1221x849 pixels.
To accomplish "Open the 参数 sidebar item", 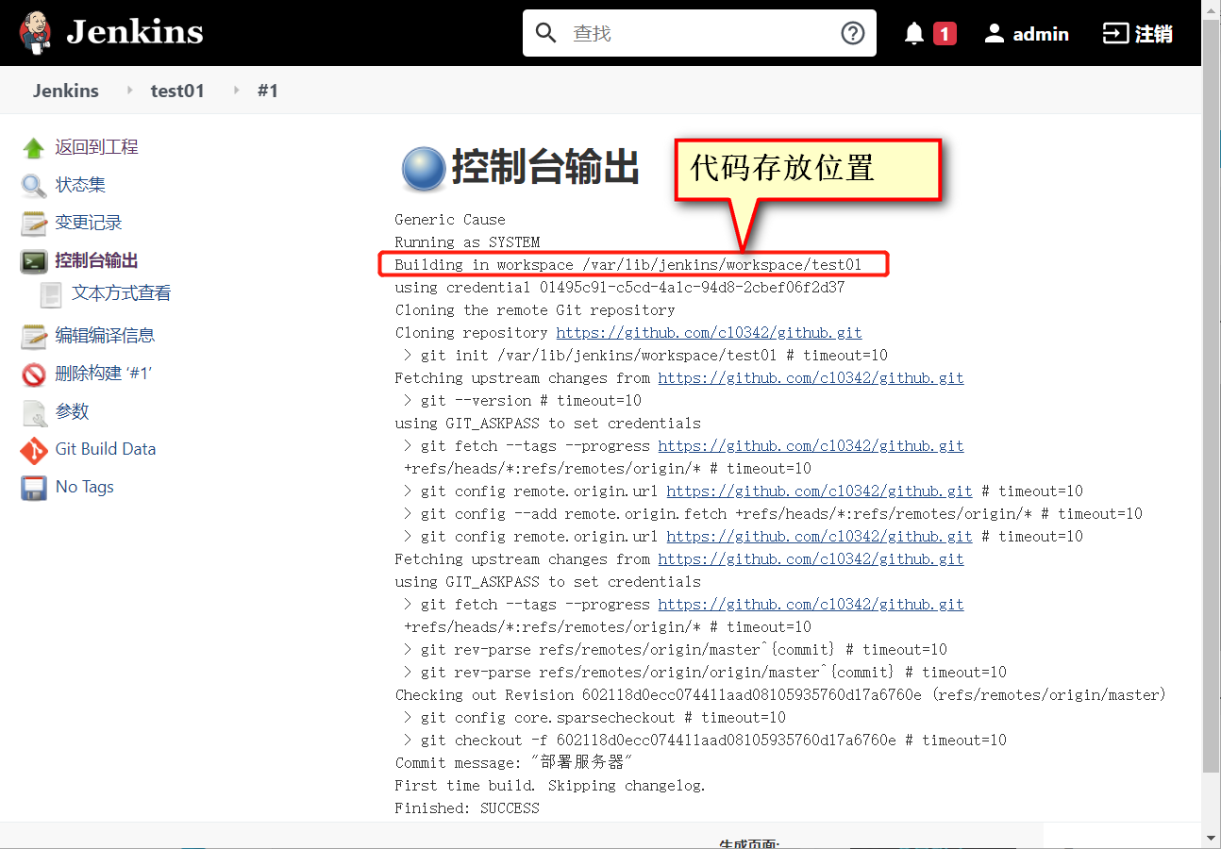I will (x=72, y=411).
